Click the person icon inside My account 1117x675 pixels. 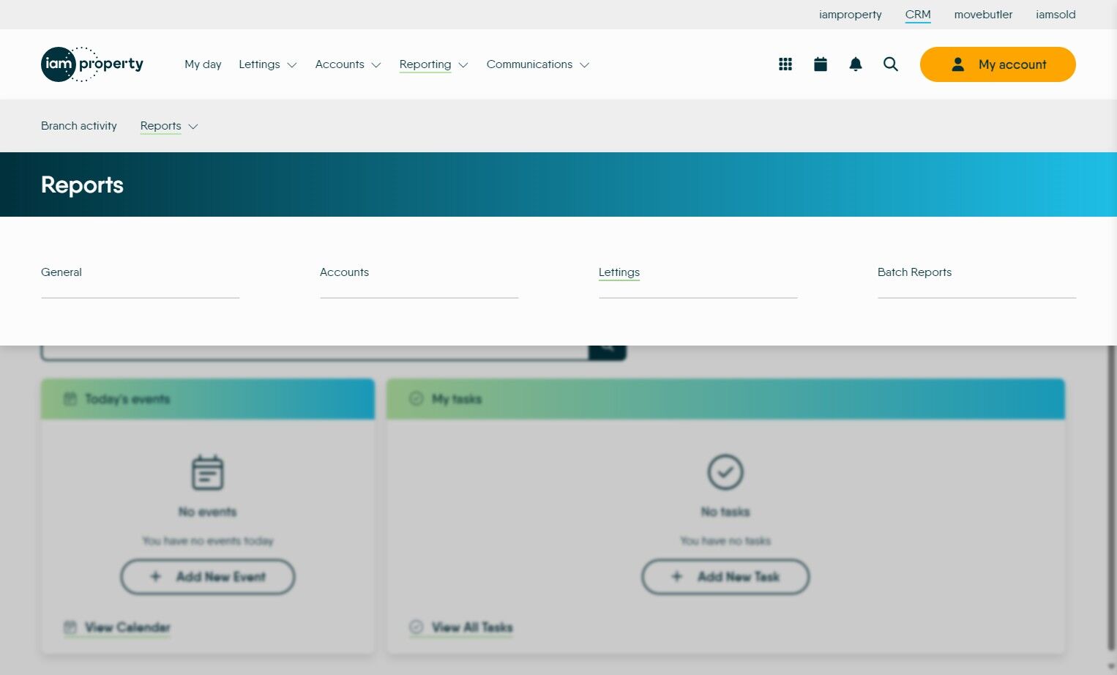click(957, 64)
